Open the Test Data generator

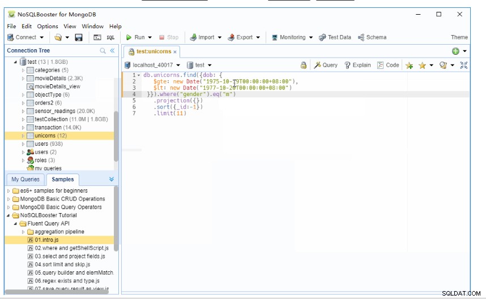pyautogui.click(x=335, y=37)
